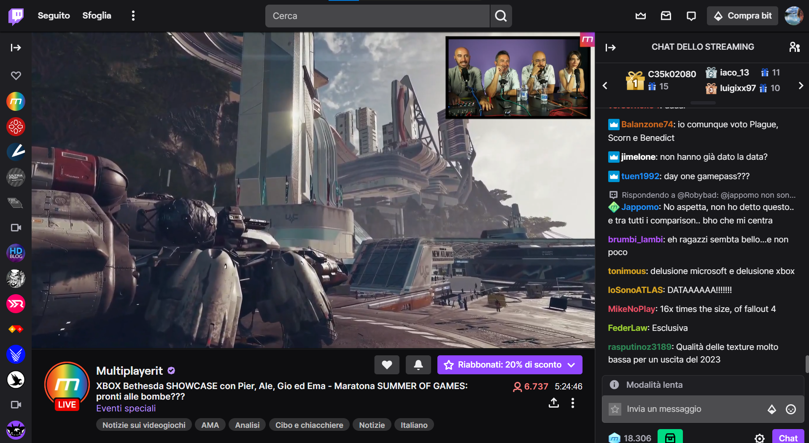Image resolution: width=809 pixels, height=443 pixels.
Task: Click top gifter C35k02080
Action: [x=672, y=74]
